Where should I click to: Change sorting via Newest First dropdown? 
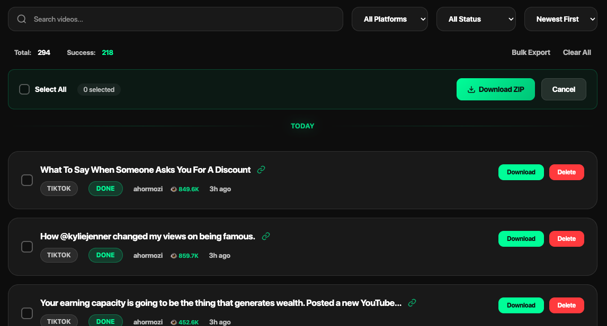(560, 18)
